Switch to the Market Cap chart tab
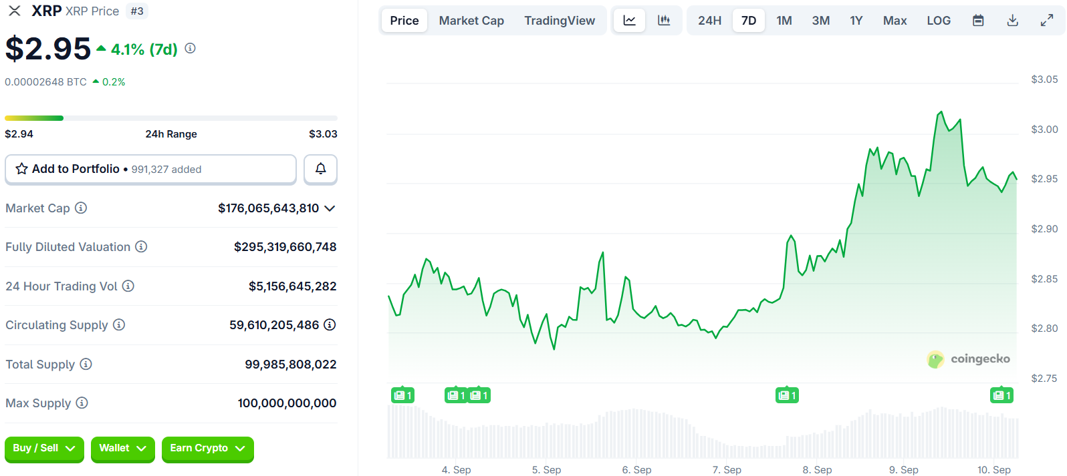This screenshot has width=1067, height=476. click(x=471, y=21)
